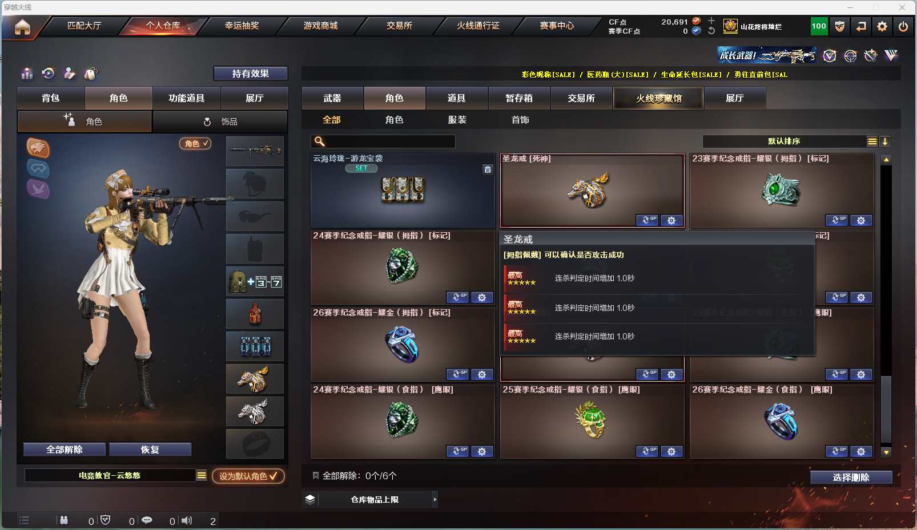Screen dimensions: 917x530
Task: Click the item list scrollbar down arrow
Action: 886,452
